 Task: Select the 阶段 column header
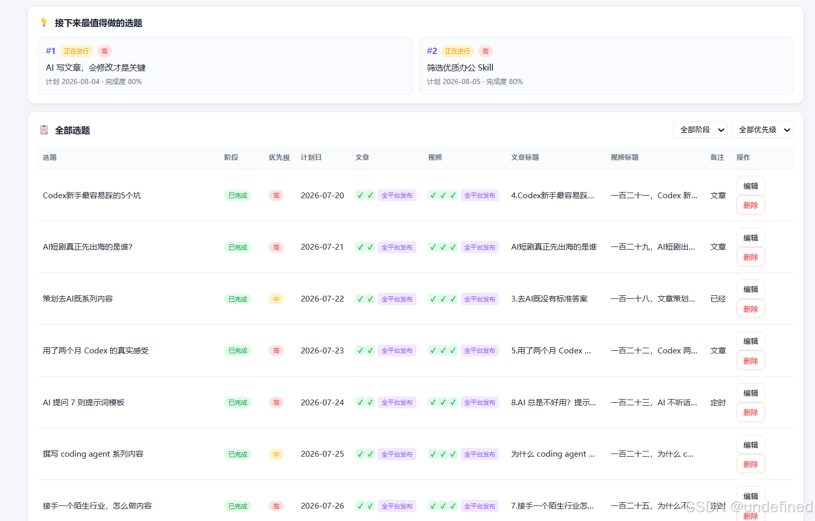pos(231,157)
